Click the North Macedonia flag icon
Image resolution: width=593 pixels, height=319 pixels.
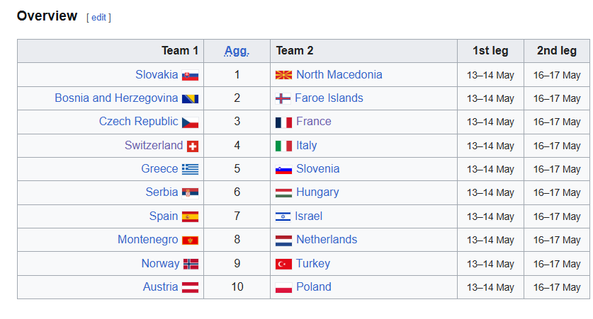point(283,75)
